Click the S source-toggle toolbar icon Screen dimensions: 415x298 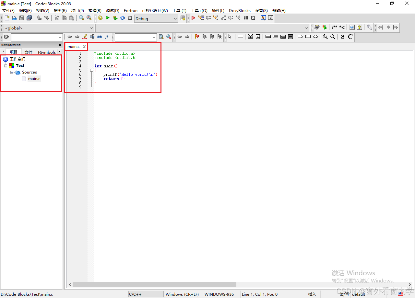[343, 37]
